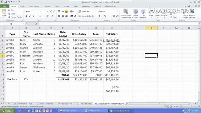Switch to the Developer tab
Image resolution: width=201 pixels, height=113 pixels.
[x=86, y=6]
